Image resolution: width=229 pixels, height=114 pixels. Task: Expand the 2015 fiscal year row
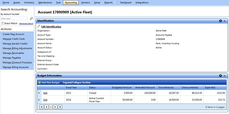pyautogui.click(x=39, y=93)
